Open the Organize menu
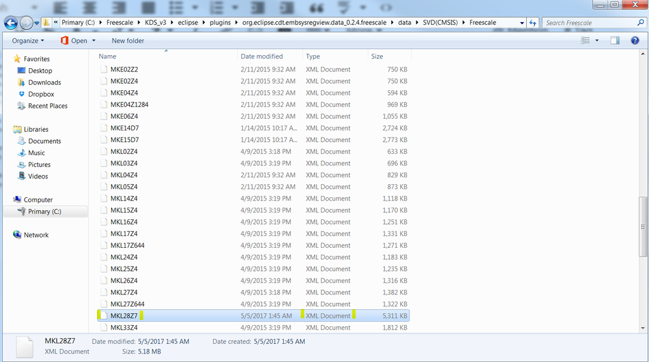The image size is (649, 362). click(x=28, y=40)
